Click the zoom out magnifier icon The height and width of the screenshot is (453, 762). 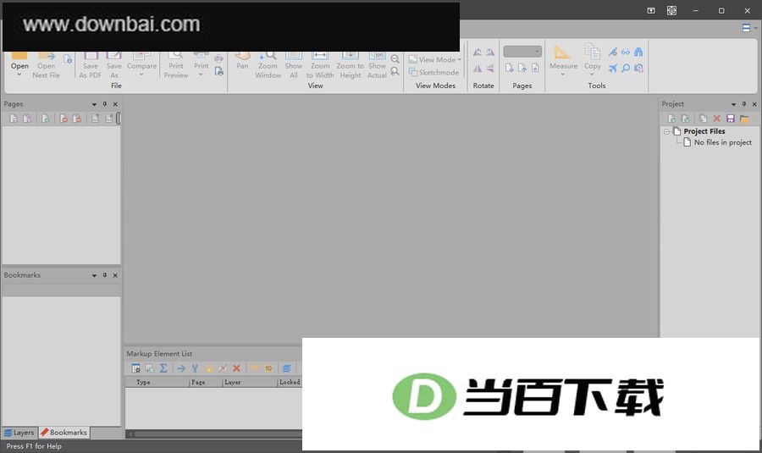395,59
